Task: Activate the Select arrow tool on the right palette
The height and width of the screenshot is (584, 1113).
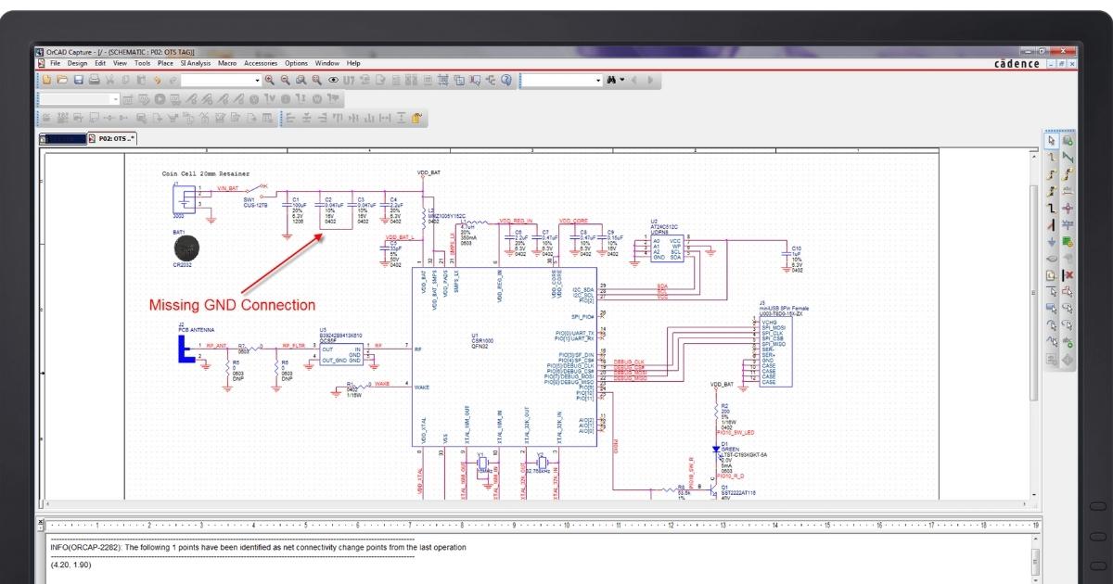Action: coord(1052,141)
